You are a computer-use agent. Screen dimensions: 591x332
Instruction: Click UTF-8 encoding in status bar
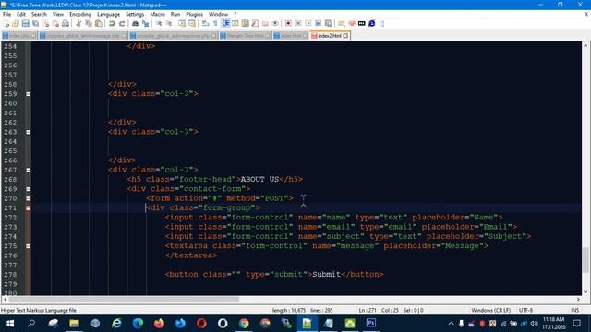[x=525, y=310]
